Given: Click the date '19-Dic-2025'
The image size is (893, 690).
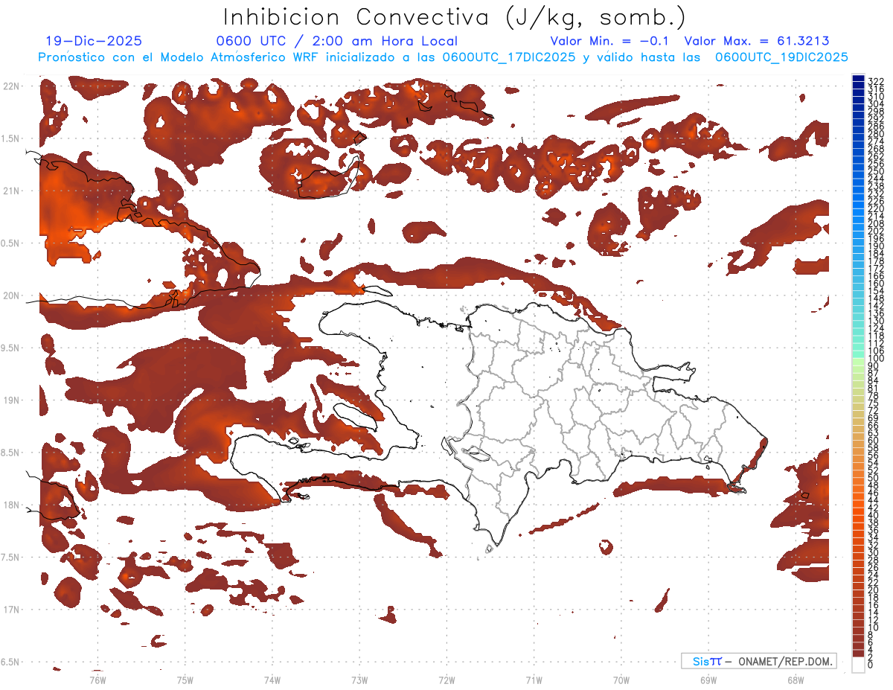Looking at the screenshot, I should coord(93,41).
